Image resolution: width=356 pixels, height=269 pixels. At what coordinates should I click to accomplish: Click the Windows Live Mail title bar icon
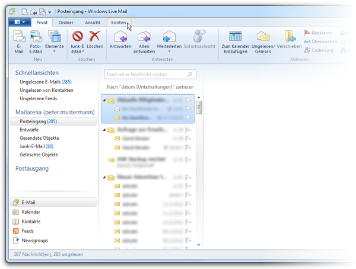[12, 11]
